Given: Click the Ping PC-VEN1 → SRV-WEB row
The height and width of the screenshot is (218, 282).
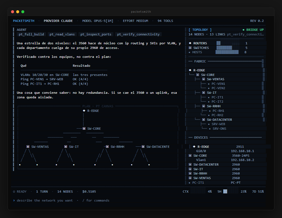Looking at the screenshot, I should tap(54, 79).
